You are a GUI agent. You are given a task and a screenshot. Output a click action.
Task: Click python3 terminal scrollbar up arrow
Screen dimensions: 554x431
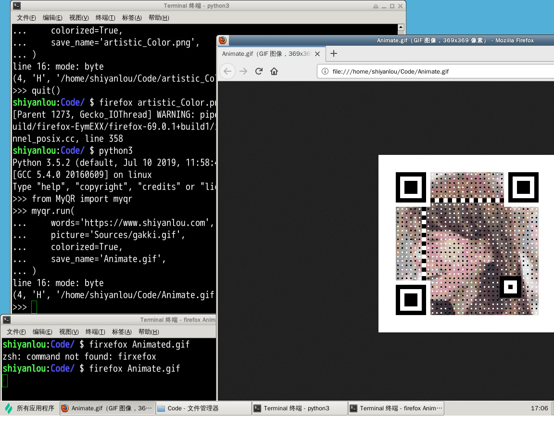(401, 27)
